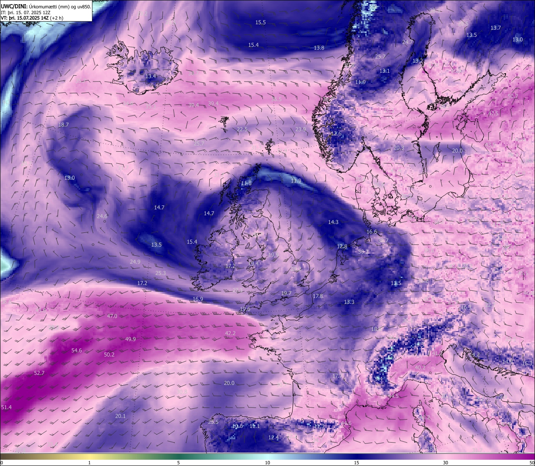This screenshot has height=466, width=535.
Task: Click the 12.6 value over Norway
Action: click(x=336, y=134)
